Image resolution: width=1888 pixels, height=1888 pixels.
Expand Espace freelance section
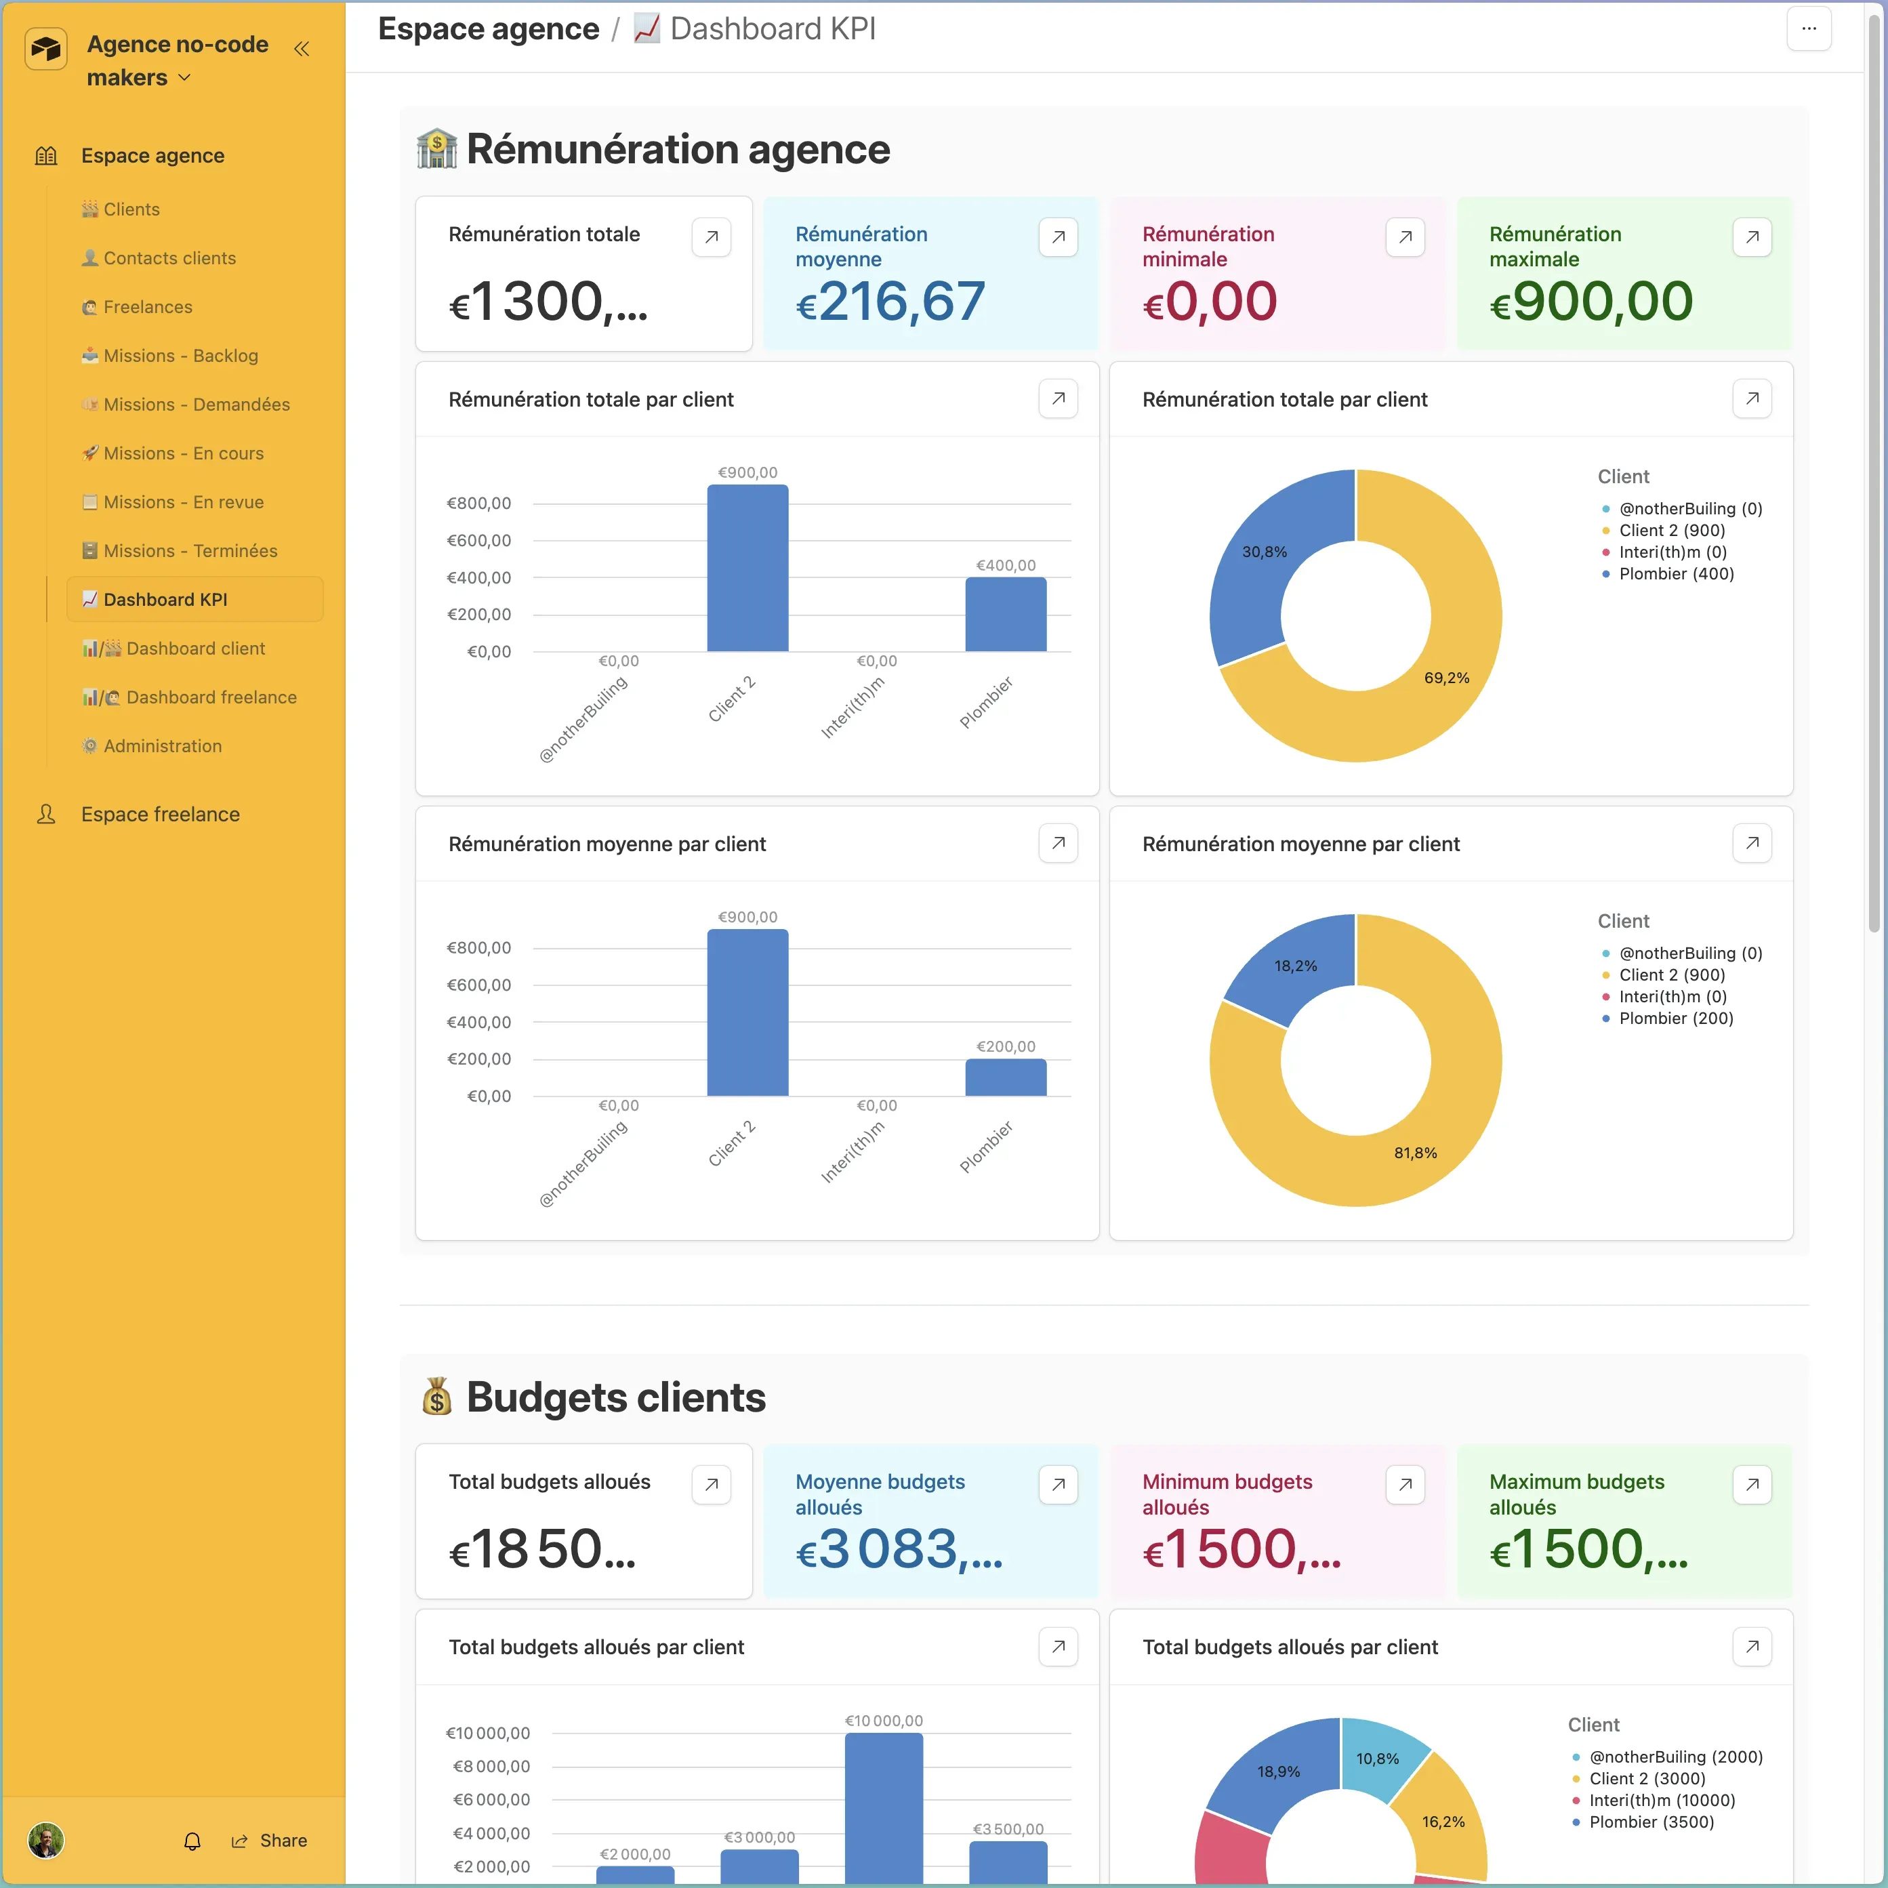[160, 814]
